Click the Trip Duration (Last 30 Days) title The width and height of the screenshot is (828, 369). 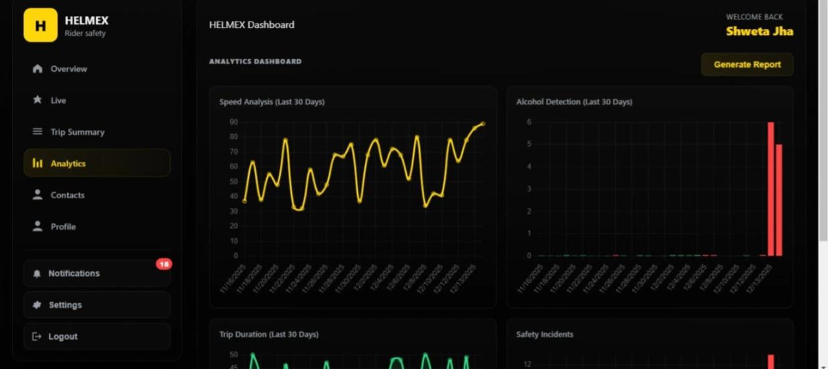point(268,335)
